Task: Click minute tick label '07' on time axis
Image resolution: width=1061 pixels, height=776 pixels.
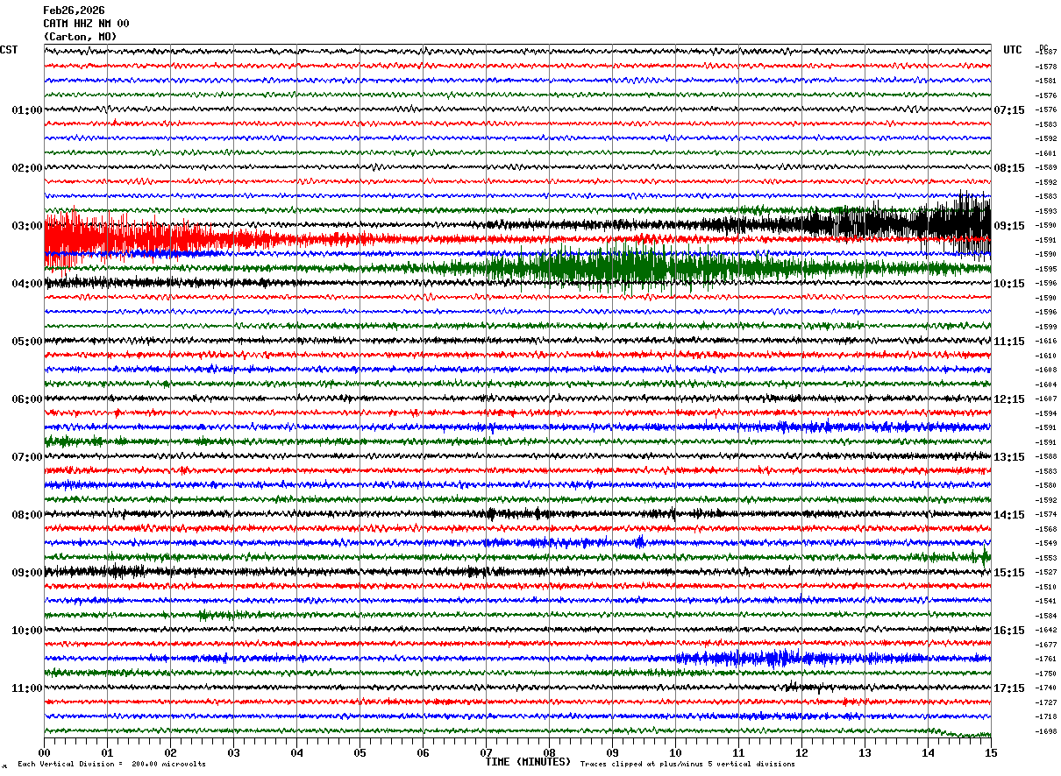Action: point(486,752)
